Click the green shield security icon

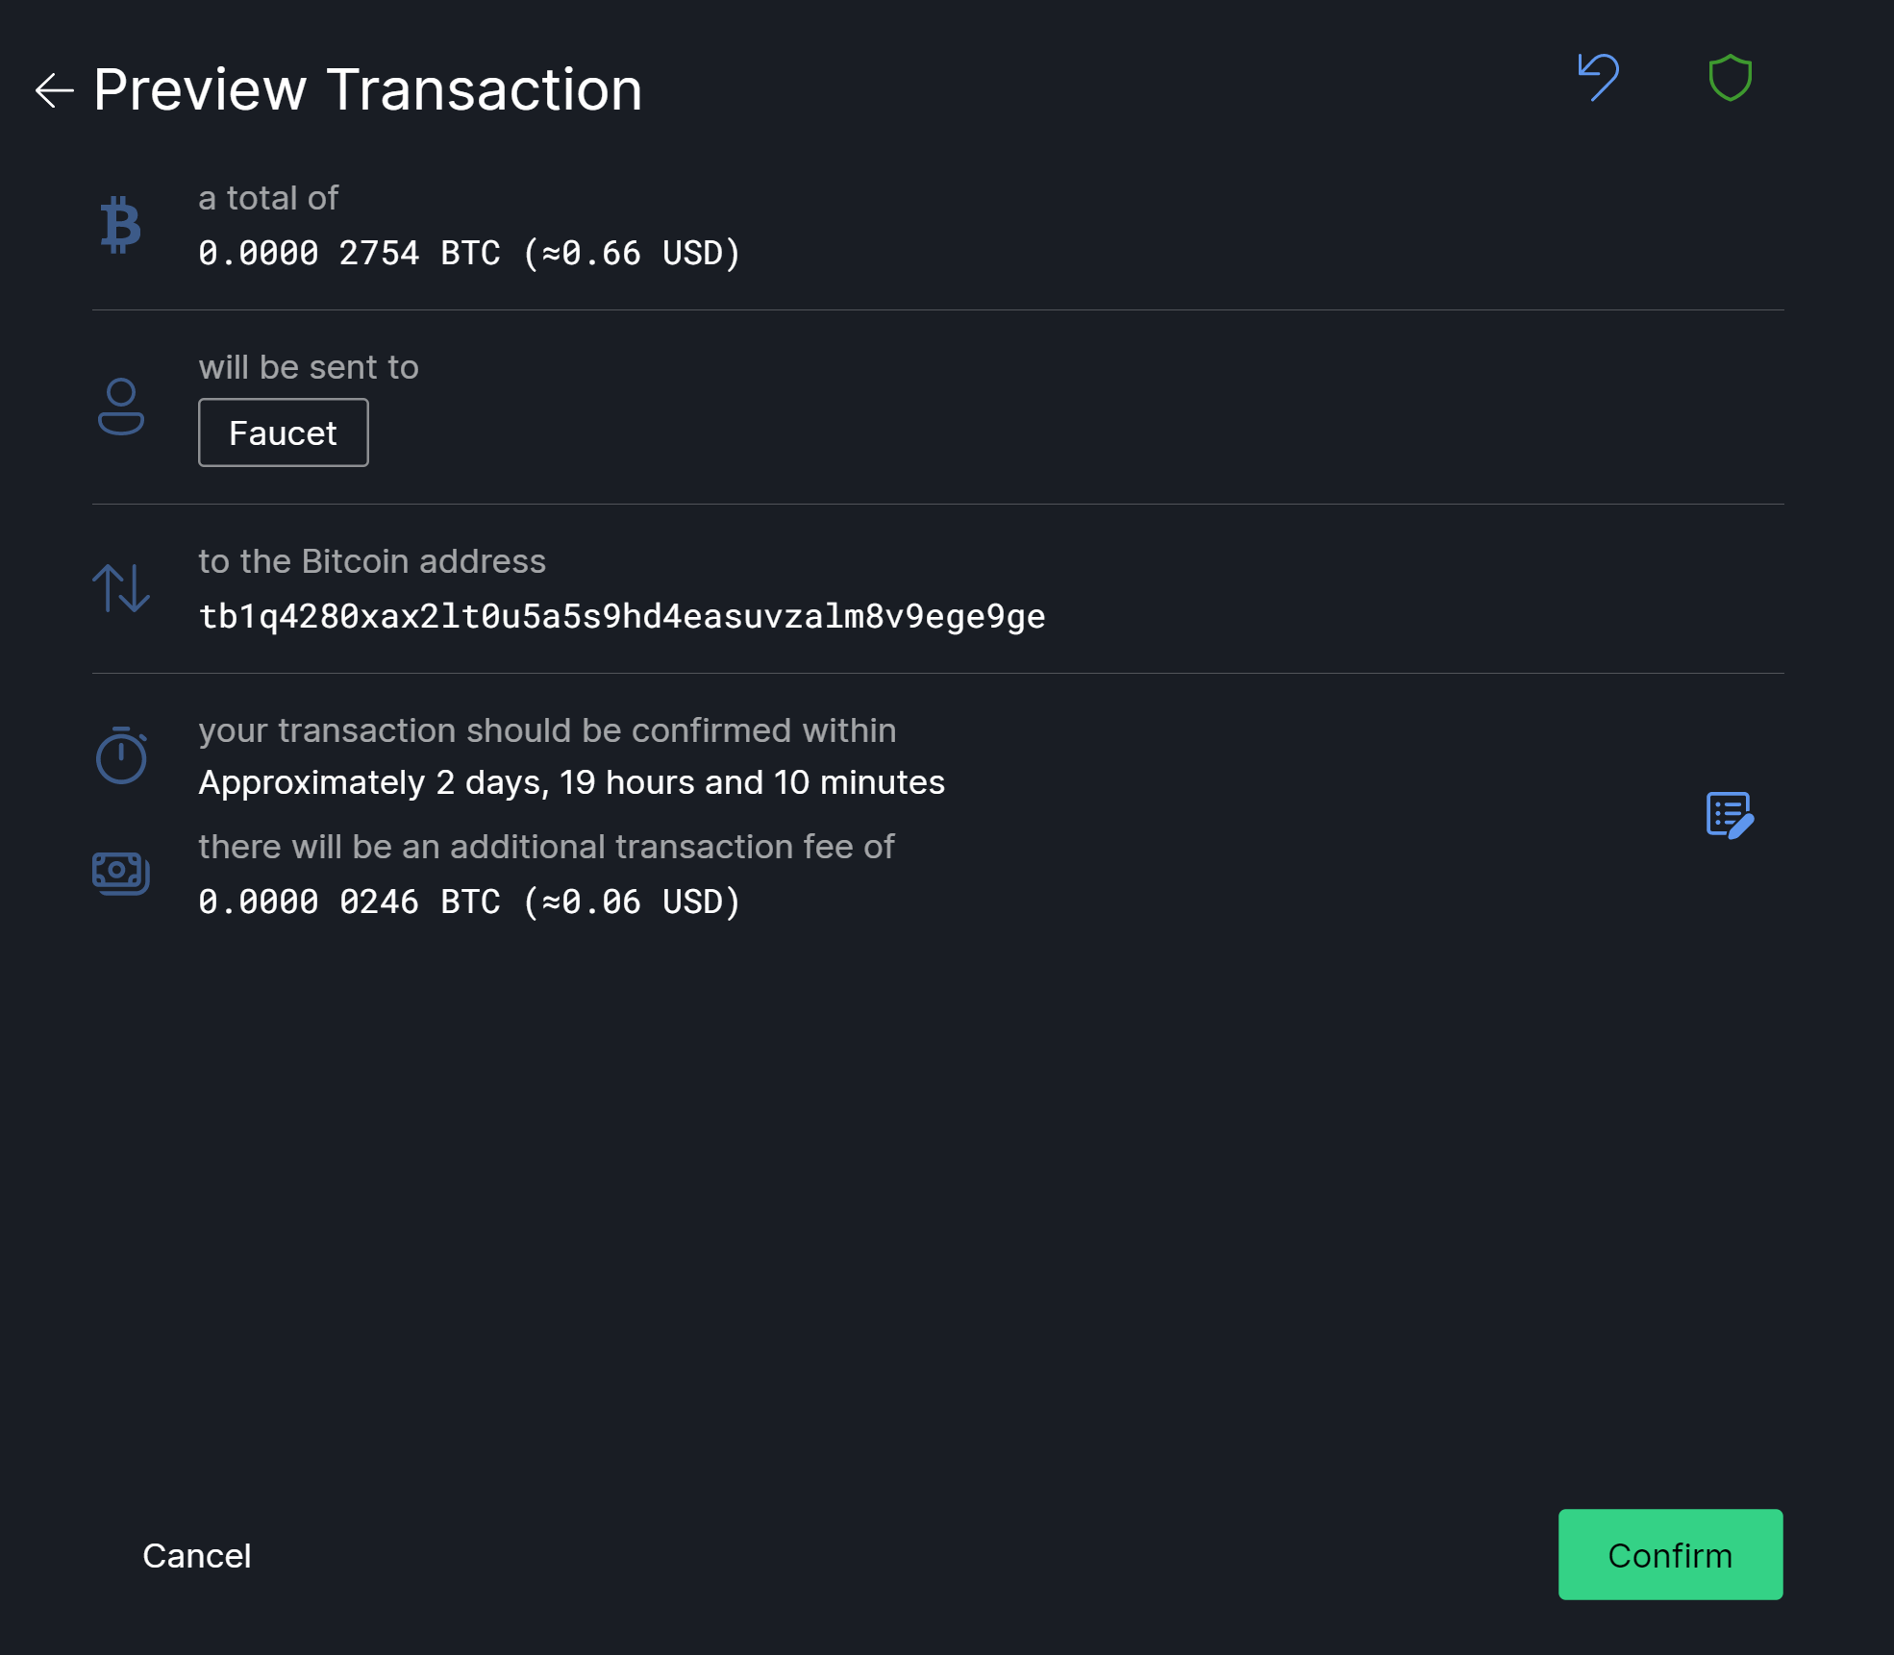[1730, 78]
